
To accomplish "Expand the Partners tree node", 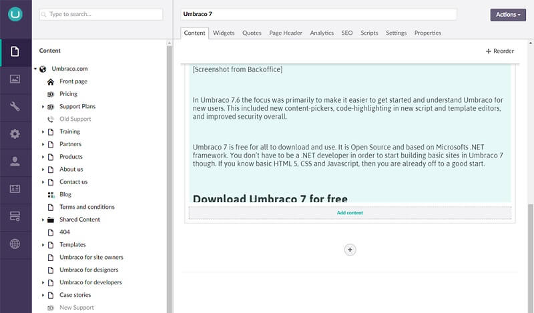I will [43, 144].
